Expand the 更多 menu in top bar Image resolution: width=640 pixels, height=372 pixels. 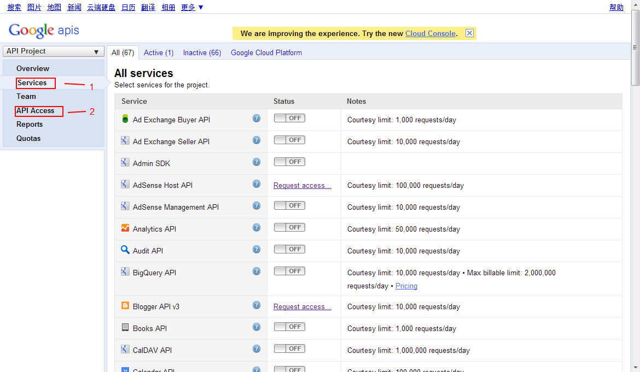pos(192,7)
